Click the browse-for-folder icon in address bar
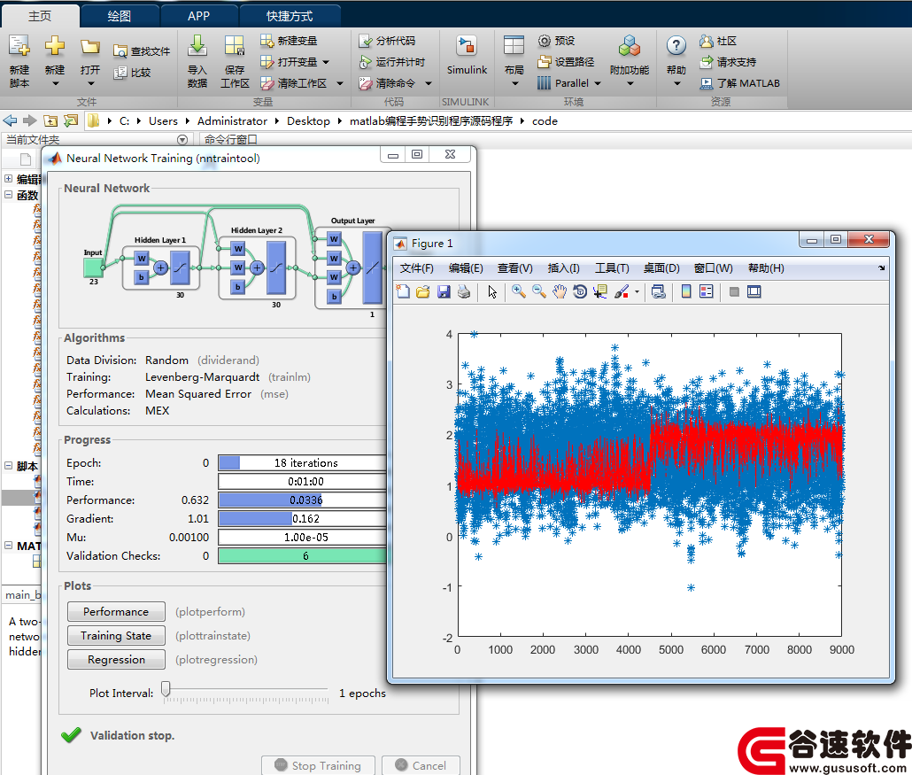 point(71,121)
